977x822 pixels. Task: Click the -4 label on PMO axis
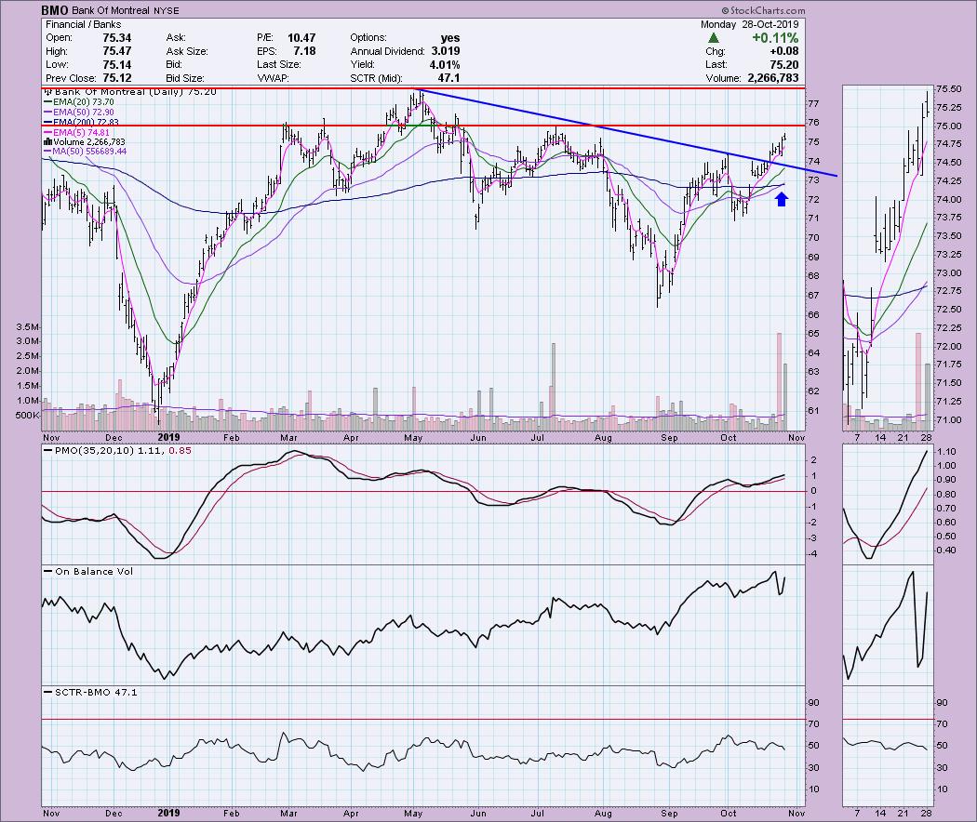[x=814, y=553]
